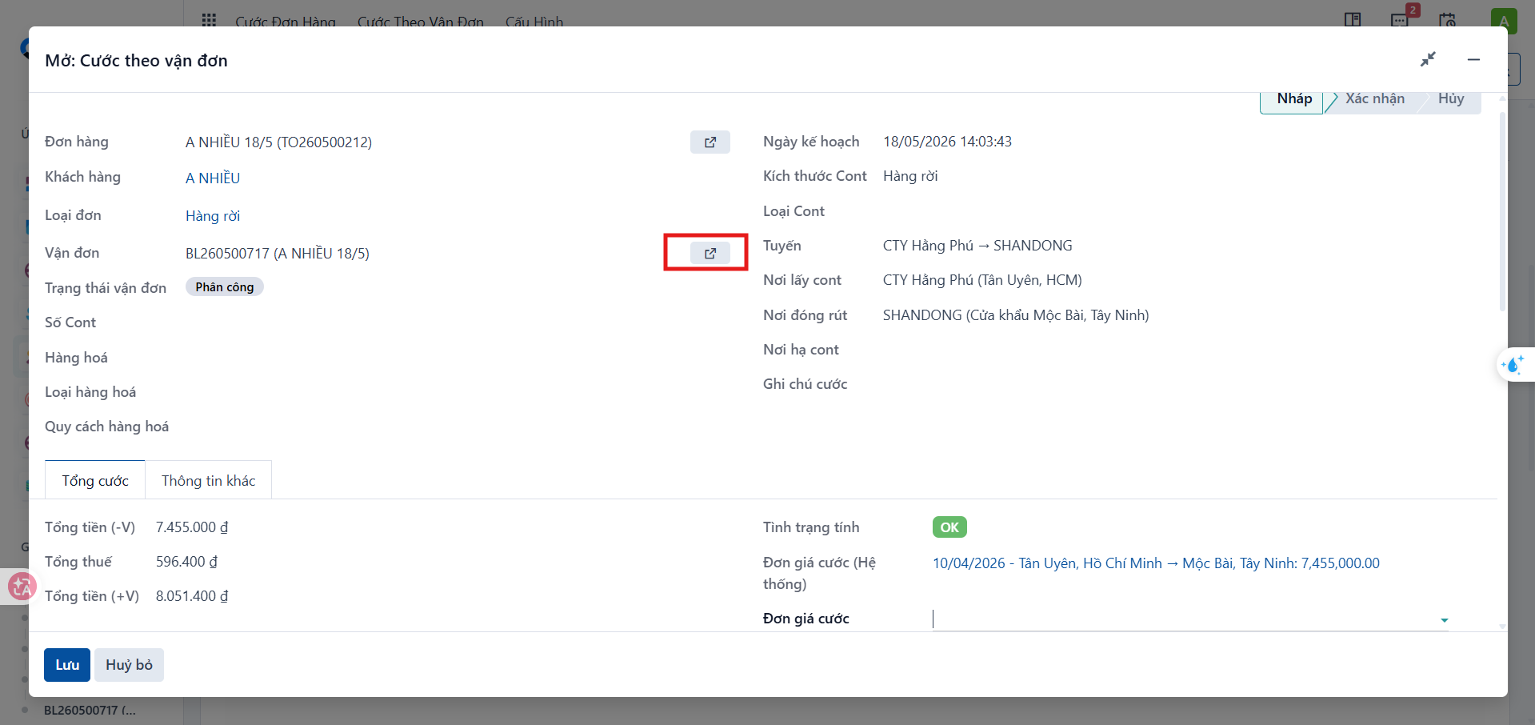
Task: Open the Vận đơn record via external link icon
Action: 710,254
